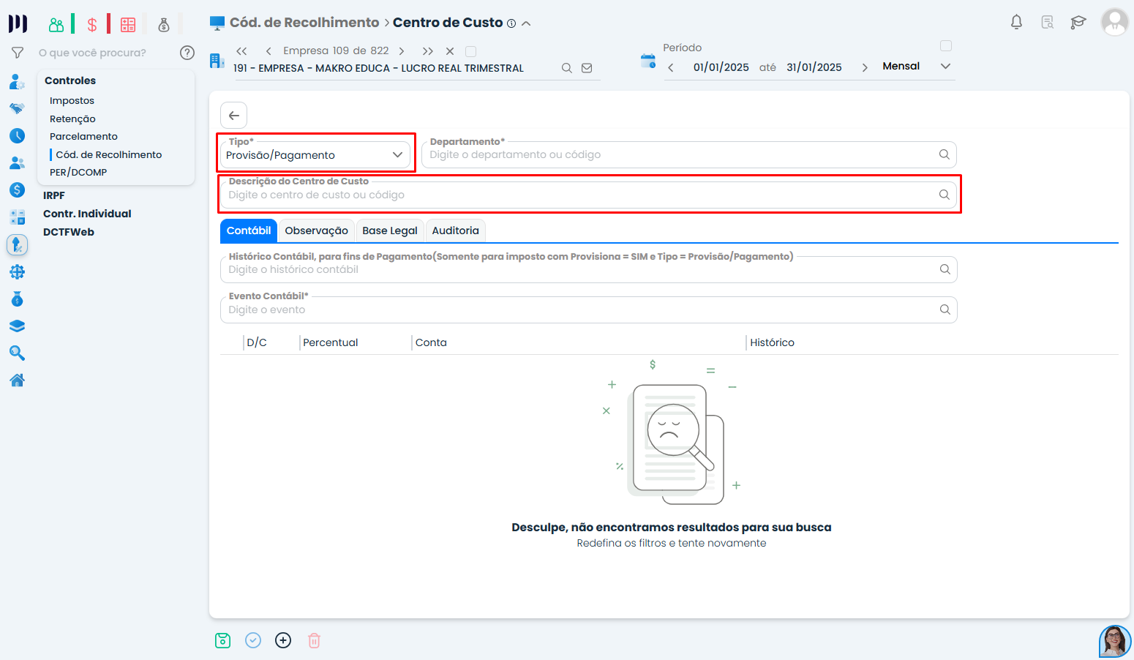1134x660 pixels.
Task: Click the red trash delete icon
Action: pos(314,640)
